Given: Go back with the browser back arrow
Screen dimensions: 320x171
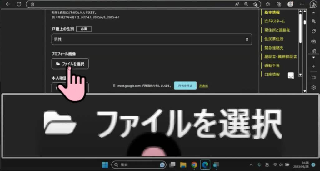Looking at the screenshot, I should [x=8, y=4].
